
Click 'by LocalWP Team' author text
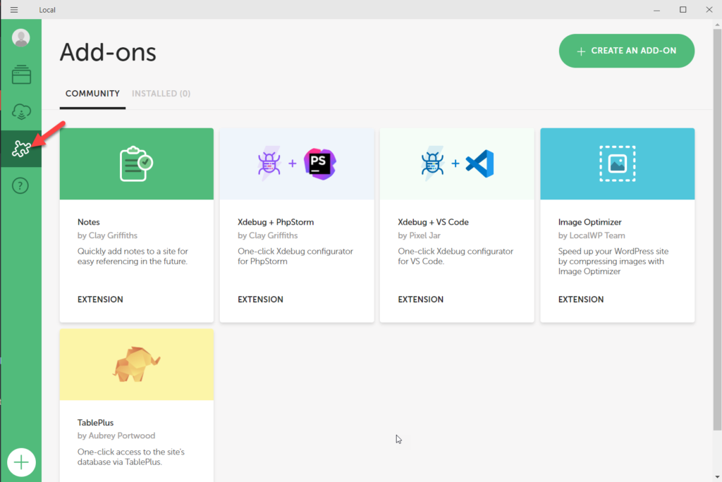coord(592,235)
